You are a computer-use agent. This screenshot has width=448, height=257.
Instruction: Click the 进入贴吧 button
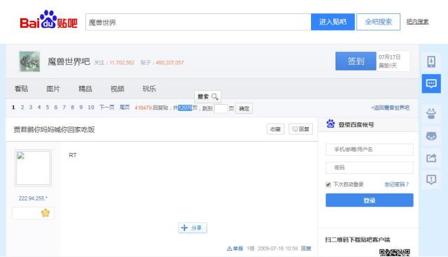click(333, 22)
